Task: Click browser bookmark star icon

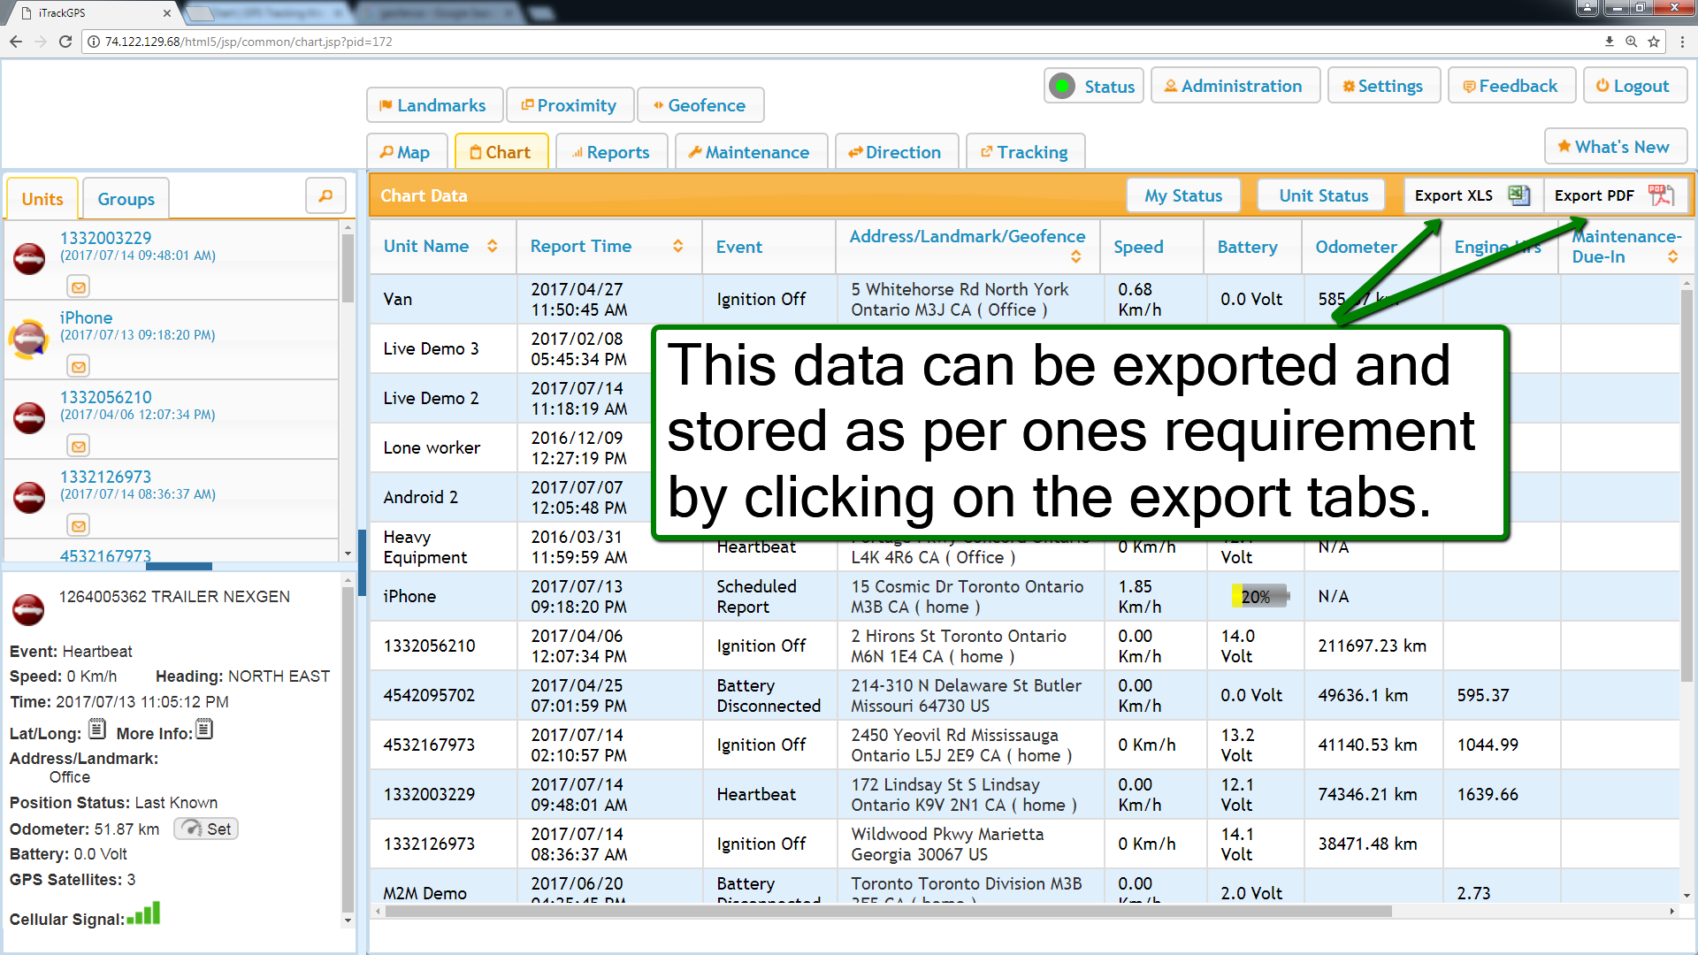Action: tap(1654, 42)
